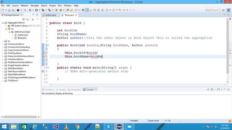Select Author.java in Package Explorer
This screenshot has height=130, width=232.
click(22, 35)
